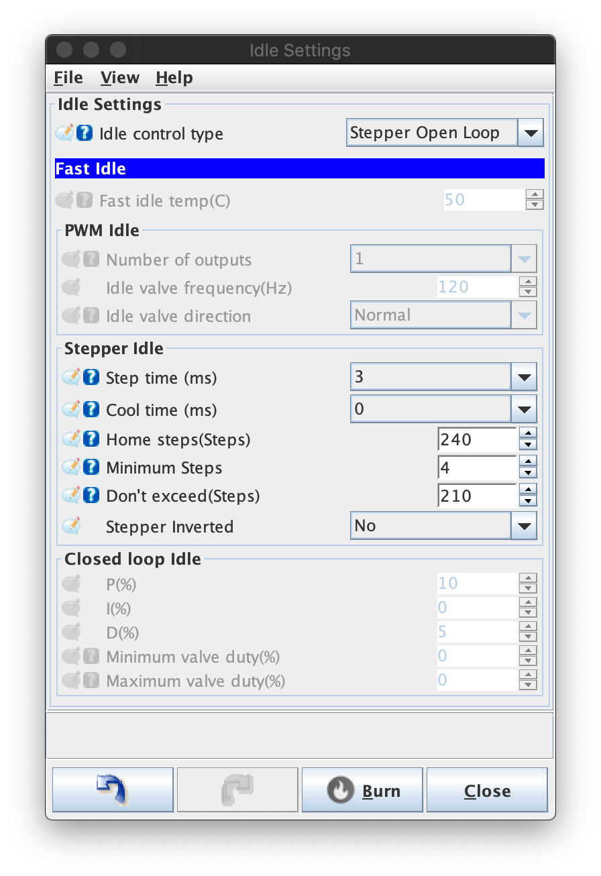Click the note icon next to Idle control type
Screen dimensions: 601x876
[65, 133]
